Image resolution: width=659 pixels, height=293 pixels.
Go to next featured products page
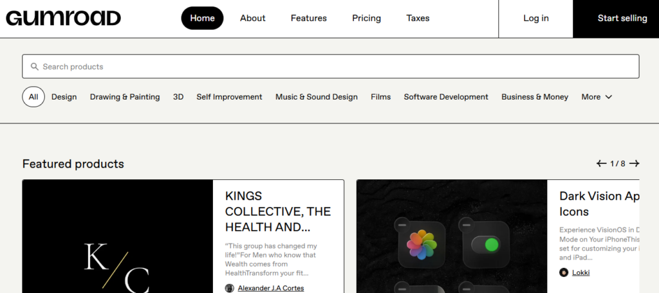point(634,163)
